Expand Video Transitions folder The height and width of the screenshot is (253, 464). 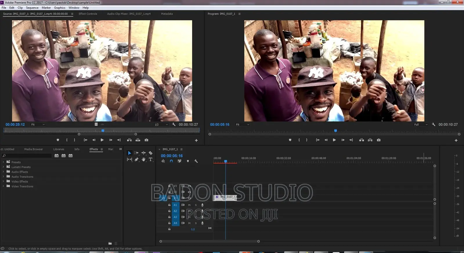pyautogui.click(x=3, y=186)
